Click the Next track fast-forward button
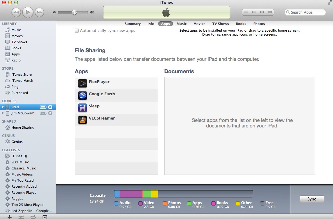This screenshot has height=219, width=333. click(40, 12)
